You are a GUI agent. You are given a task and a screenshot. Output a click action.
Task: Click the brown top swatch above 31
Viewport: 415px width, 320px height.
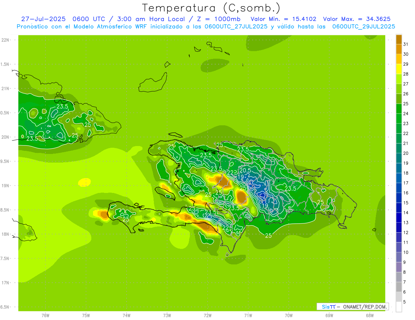[x=399, y=39]
